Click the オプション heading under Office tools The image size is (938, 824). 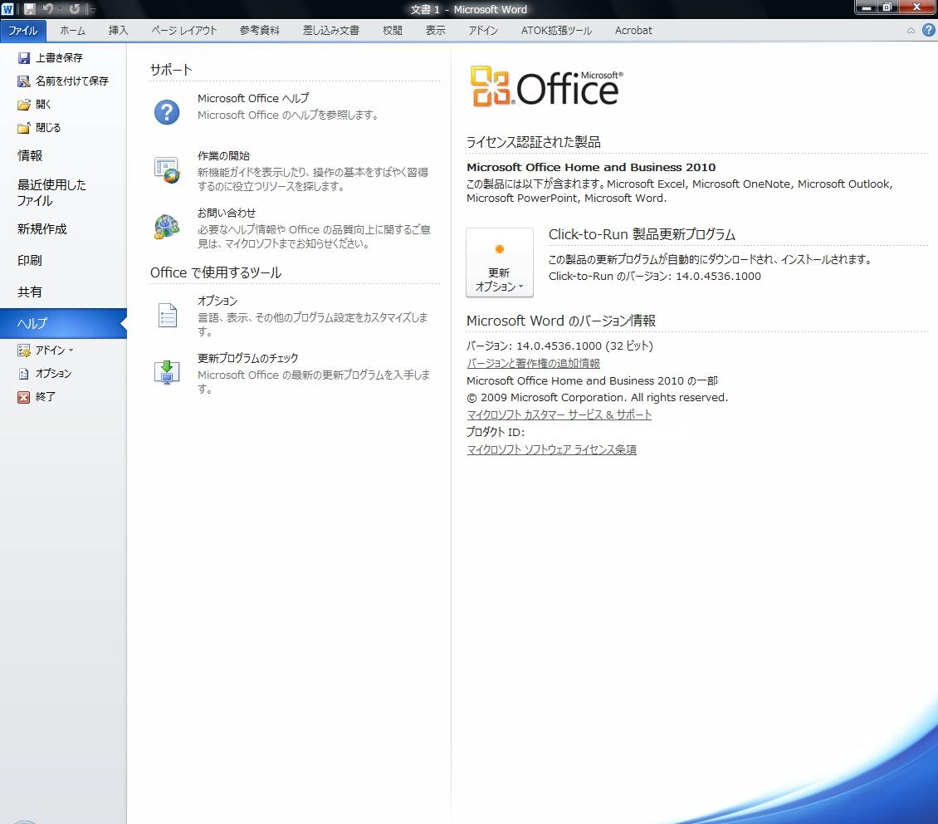point(217,301)
